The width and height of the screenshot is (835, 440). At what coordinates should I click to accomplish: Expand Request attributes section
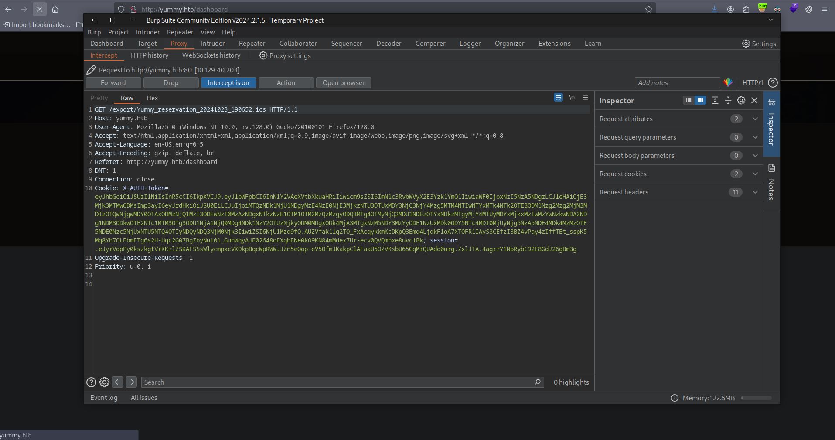pyautogui.click(x=755, y=119)
